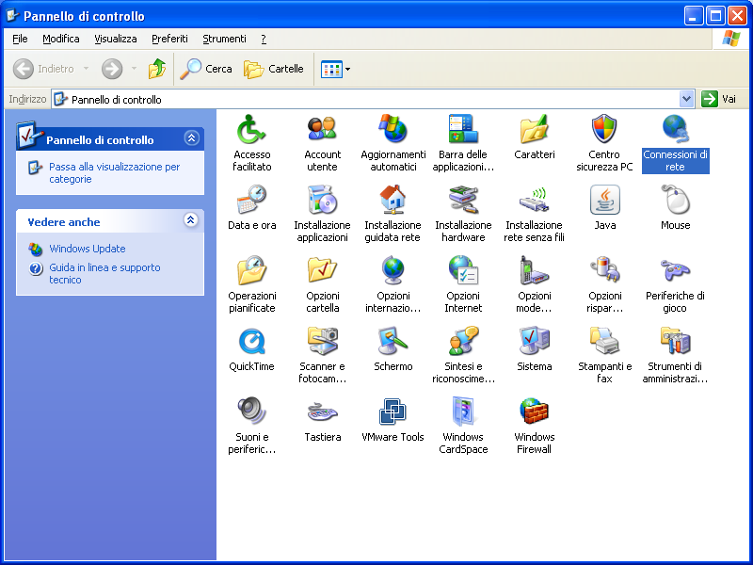Image resolution: width=753 pixels, height=565 pixels.
Task: Click the forward arrow toolbar button
Action: (x=112, y=69)
